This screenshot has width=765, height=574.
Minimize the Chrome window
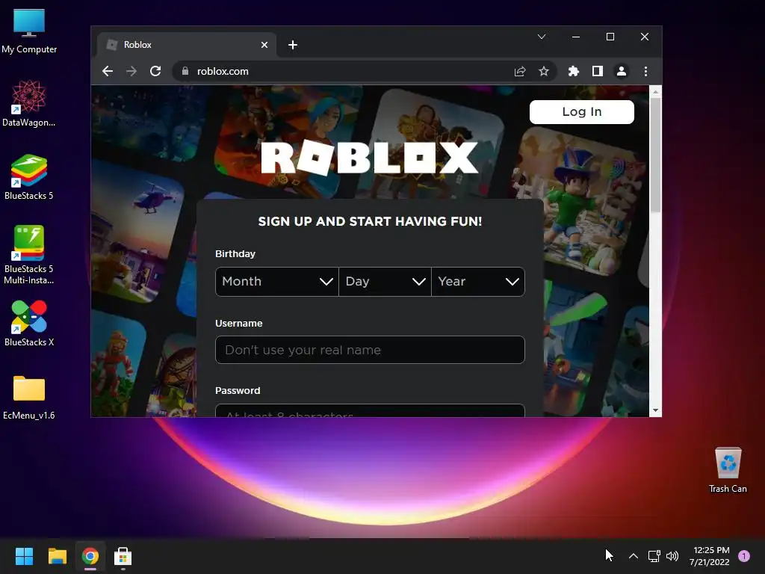576,37
